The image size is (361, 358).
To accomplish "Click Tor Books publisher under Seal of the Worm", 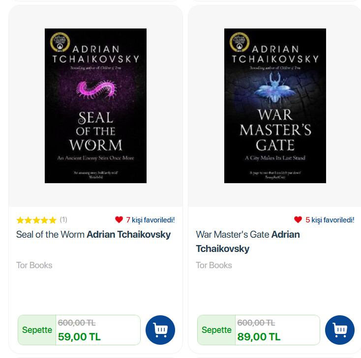I will (34, 265).
